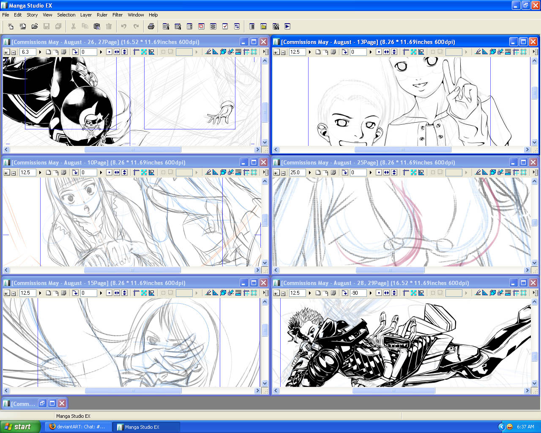541x433 pixels.
Task: Open the Ruler menu
Action: pos(102,15)
